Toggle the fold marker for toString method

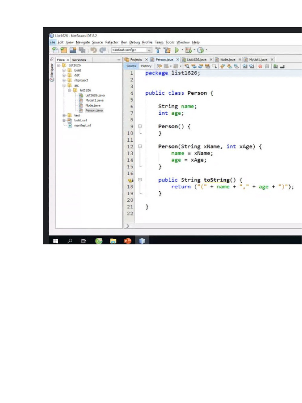[140, 180]
